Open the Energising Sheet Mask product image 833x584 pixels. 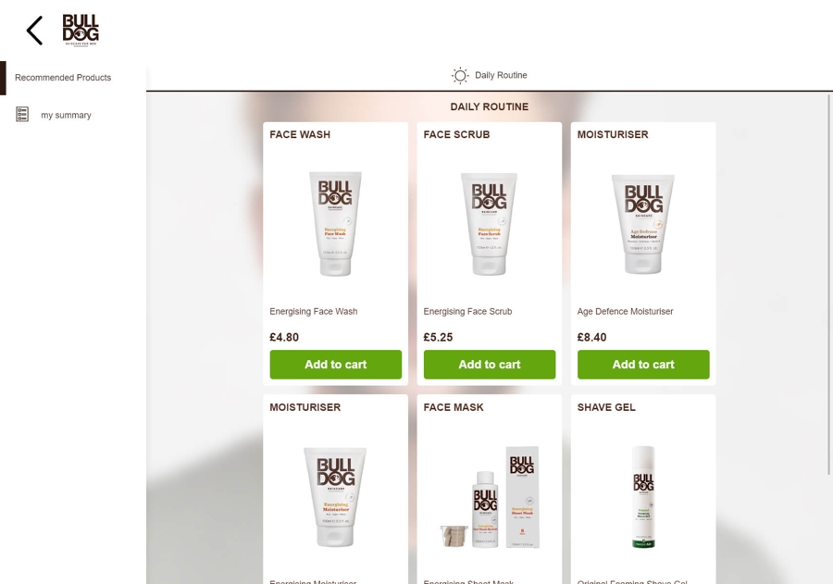(x=490, y=497)
